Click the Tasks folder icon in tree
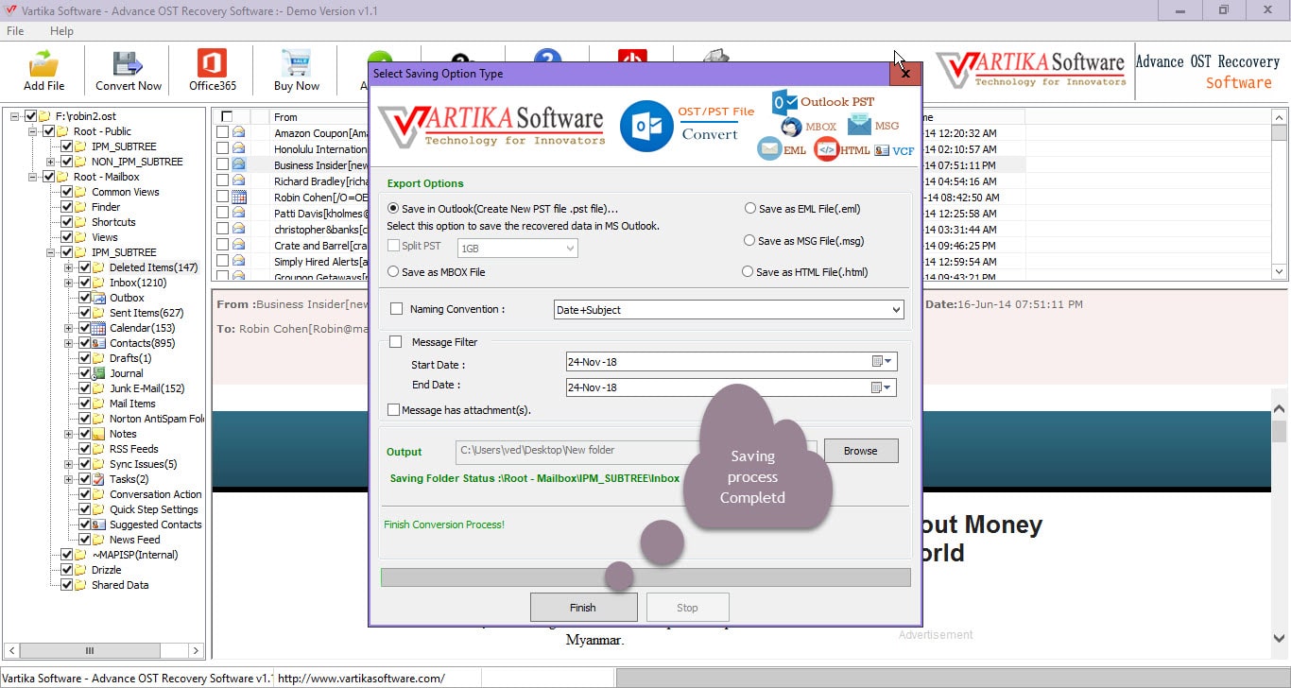This screenshot has height=688, width=1291. click(99, 479)
